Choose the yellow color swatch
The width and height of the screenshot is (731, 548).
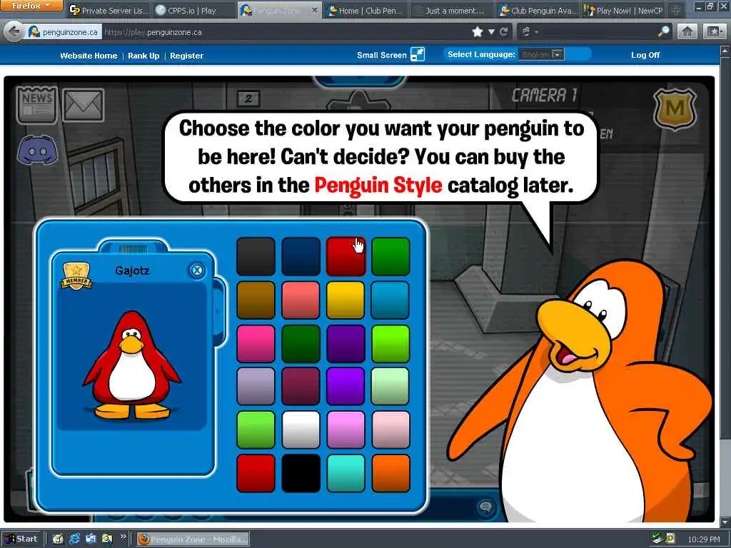[x=346, y=300]
